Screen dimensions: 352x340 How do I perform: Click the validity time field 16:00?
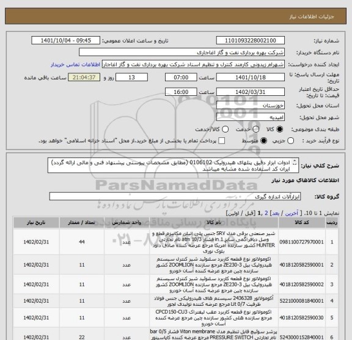coord(181,92)
